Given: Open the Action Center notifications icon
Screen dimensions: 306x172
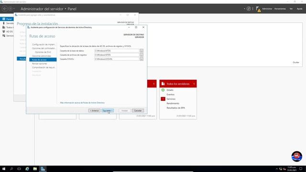Looking at the screenshot, I should point(301,169).
